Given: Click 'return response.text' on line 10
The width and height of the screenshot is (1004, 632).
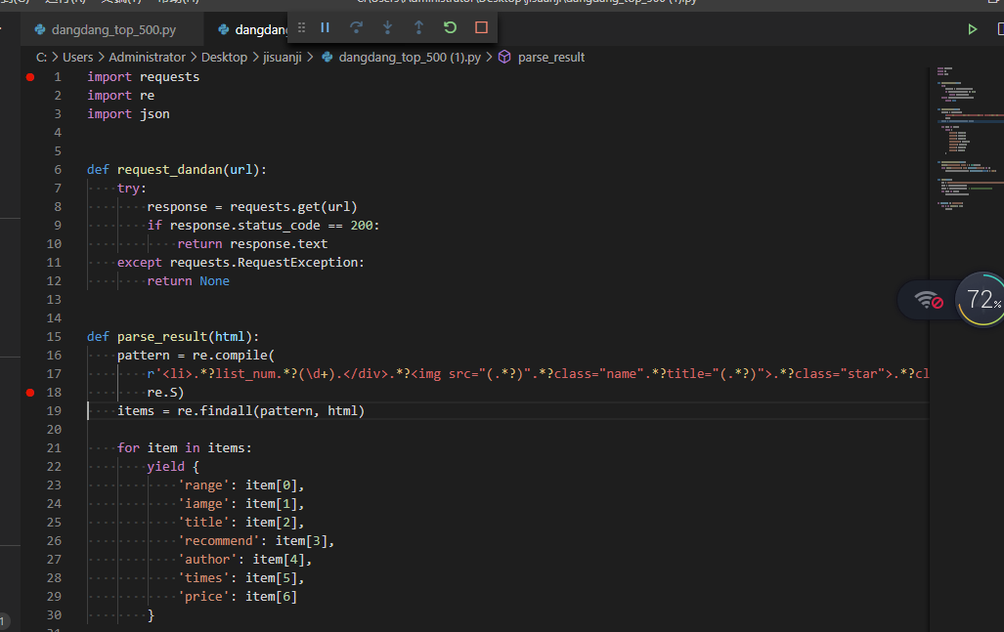Looking at the screenshot, I should [252, 244].
